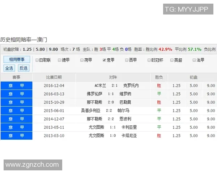The width and height of the screenshot is (217, 174).
Task: Click the 平 result in the 2016-03-13 row
Action: [x=159, y=94]
